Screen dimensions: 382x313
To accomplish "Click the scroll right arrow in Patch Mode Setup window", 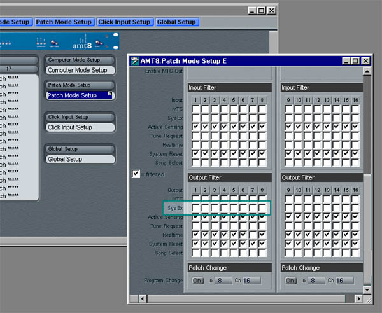I will point(358,298).
